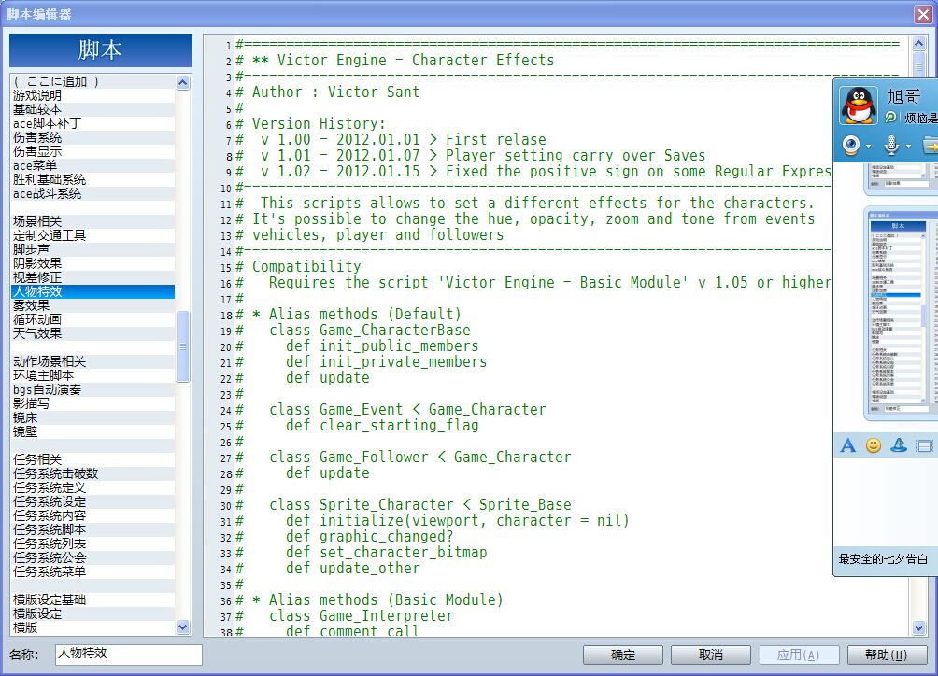
Task: Select the 伤害显示 script
Action: [x=93, y=152]
